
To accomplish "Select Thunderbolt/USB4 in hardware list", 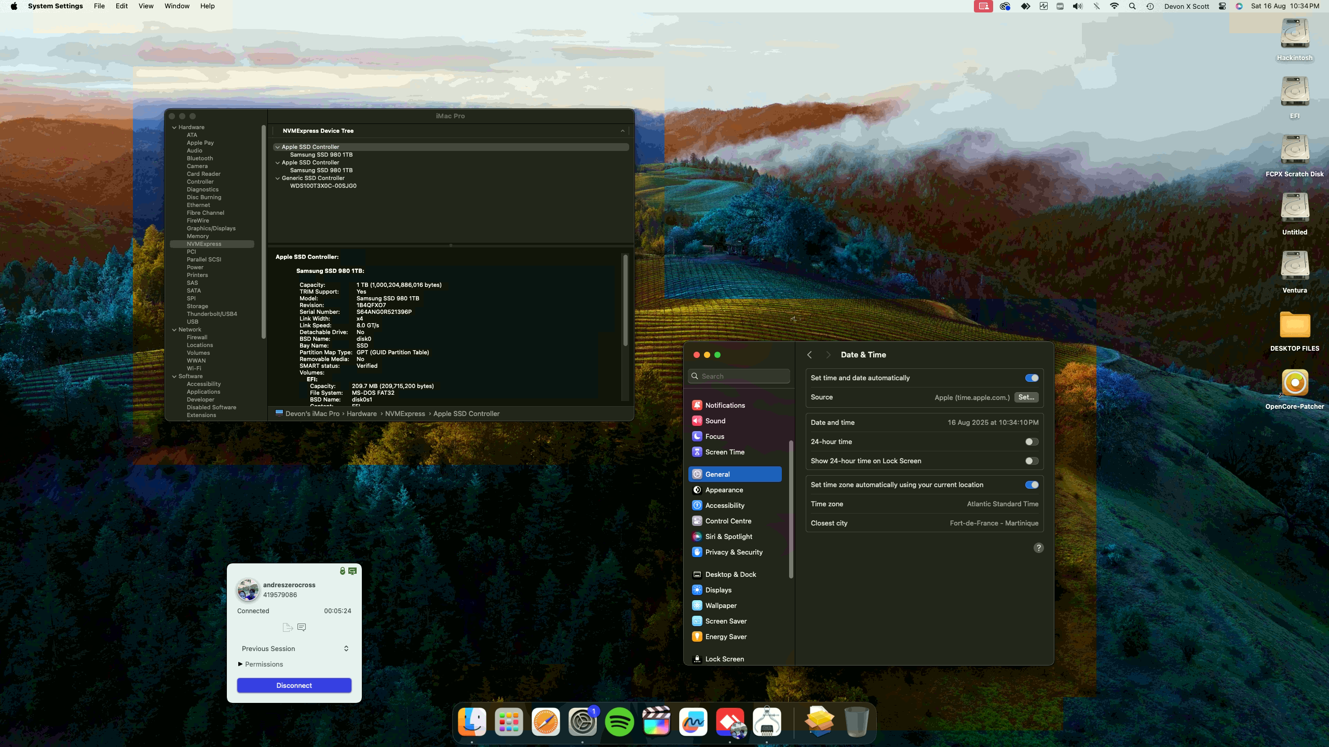I will click(212, 314).
